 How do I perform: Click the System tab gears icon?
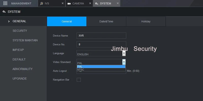click(x=97, y=4)
